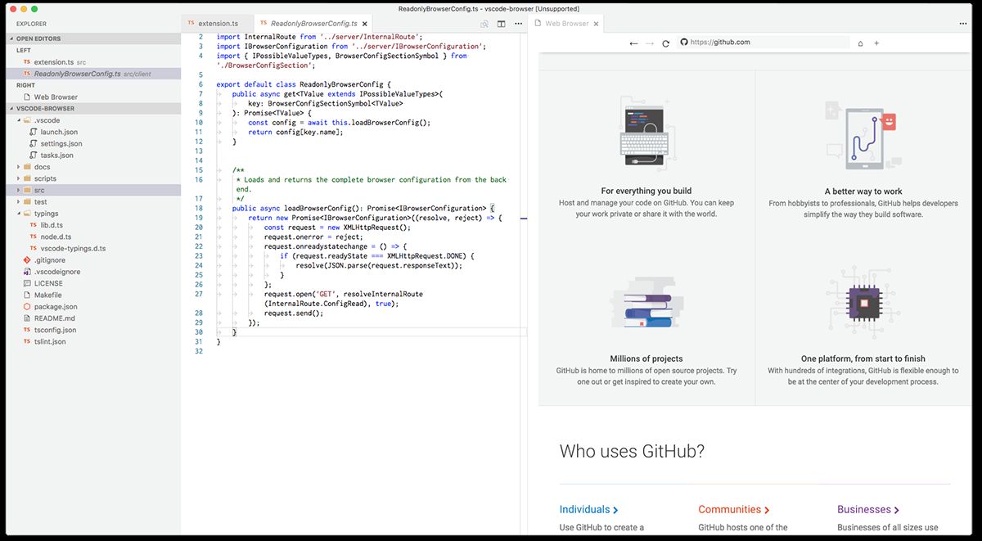Click the markdown icon beside README.md

pyautogui.click(x=27, y=318)
